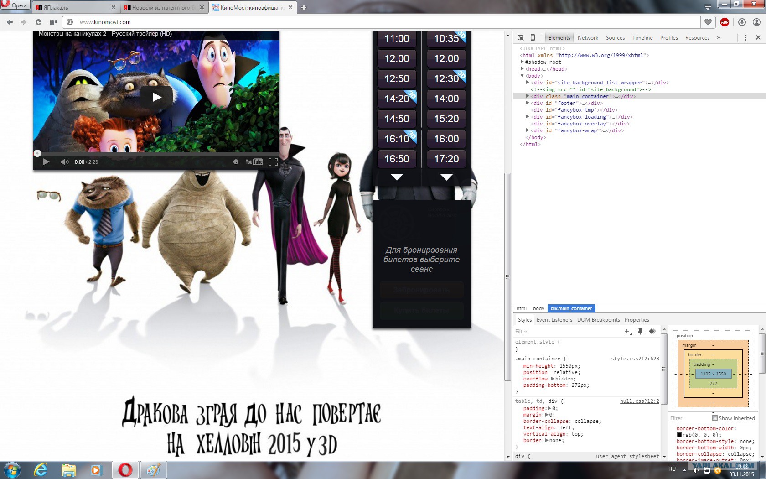Add page to bookmarks with heart icon
This screenshot has width=766, height=479.
pyautogui.click(x=708, y=22)
